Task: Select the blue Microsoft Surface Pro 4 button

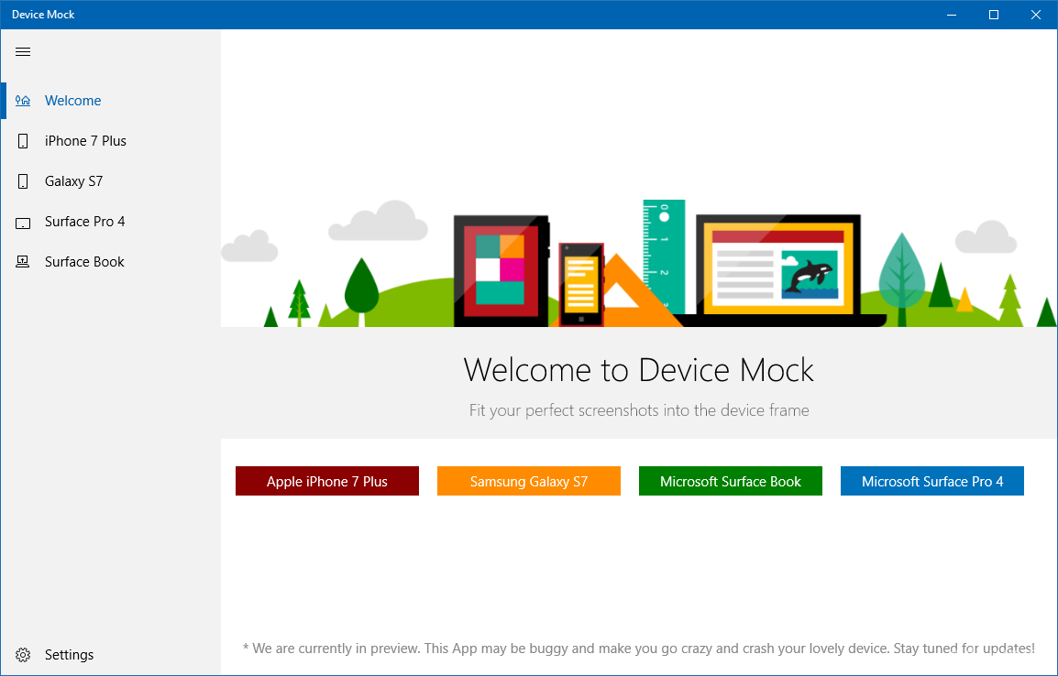Action: [x=932, y=481]
